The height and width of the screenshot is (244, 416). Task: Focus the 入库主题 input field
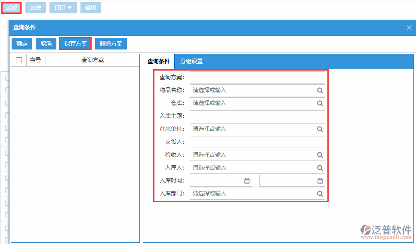[257, 116]
